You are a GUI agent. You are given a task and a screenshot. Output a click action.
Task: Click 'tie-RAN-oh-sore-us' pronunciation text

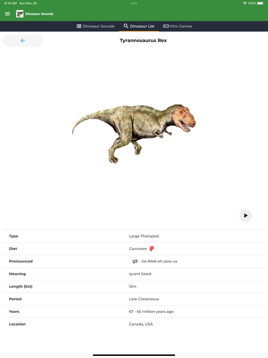point(159,261)
